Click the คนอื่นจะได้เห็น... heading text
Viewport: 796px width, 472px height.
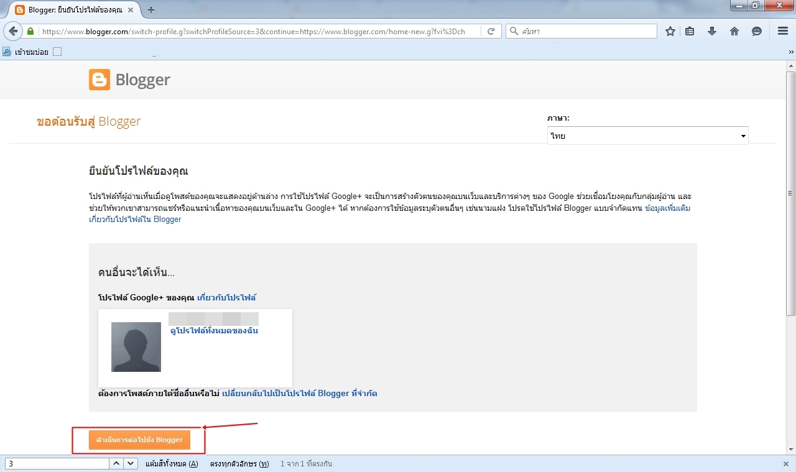136,272
